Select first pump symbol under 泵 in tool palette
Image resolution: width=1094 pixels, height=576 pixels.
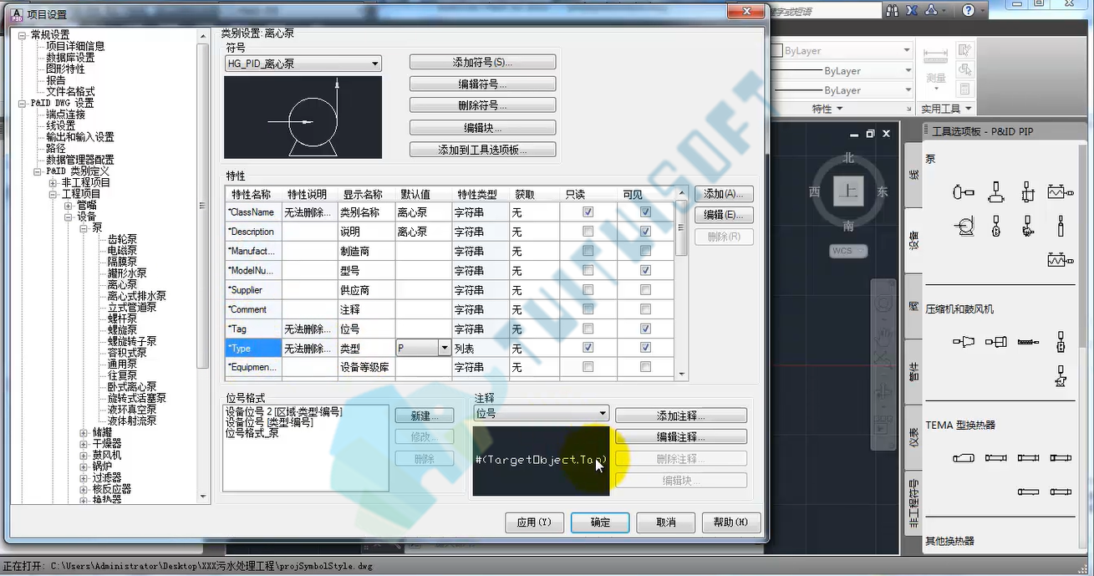[963, 192]
